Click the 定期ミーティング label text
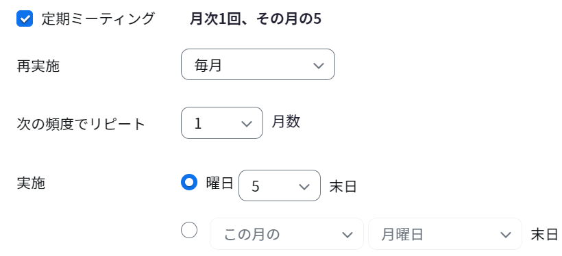Screen dimensions: 562x256 98,18
